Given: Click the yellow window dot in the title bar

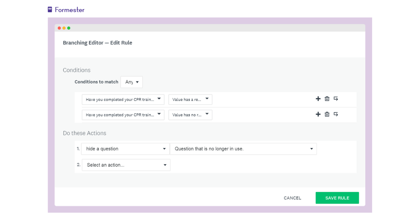Looking at the screenshot, I should point(64,28).
